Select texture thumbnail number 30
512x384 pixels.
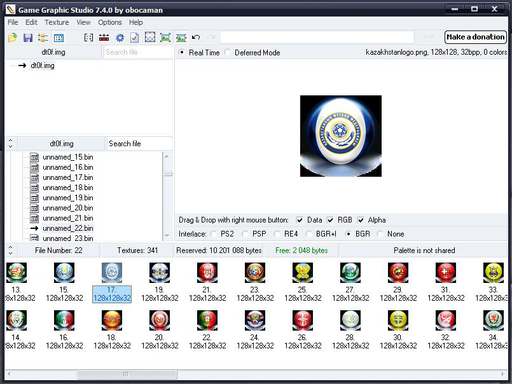click(398, 320)
